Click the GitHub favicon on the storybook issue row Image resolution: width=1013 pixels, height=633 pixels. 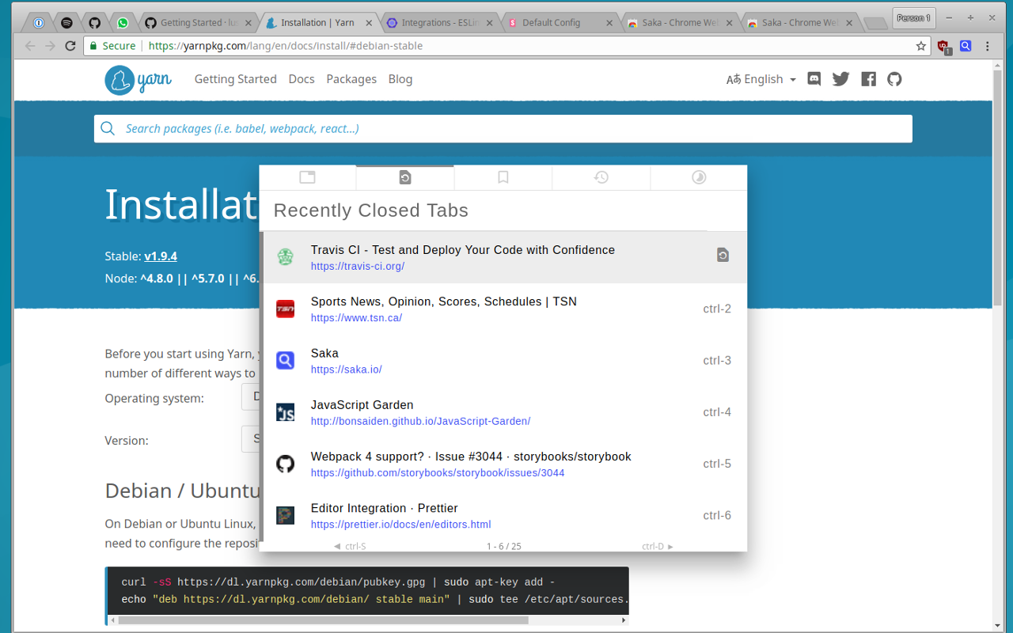tap(285, 464)
